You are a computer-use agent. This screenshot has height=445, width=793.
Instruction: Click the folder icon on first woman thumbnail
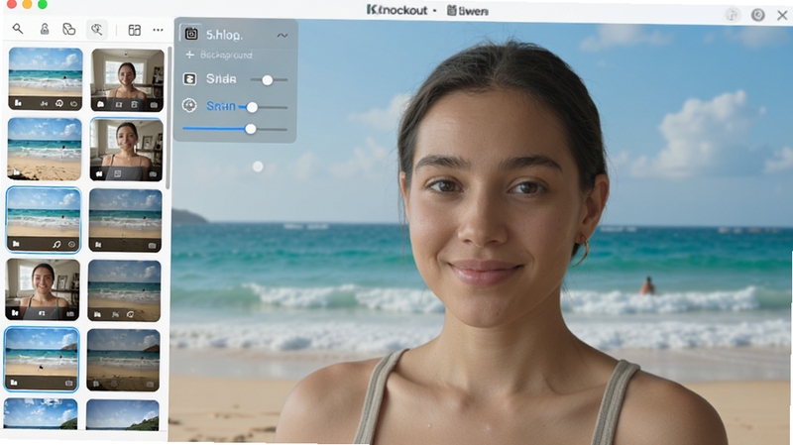click(101, 104)
